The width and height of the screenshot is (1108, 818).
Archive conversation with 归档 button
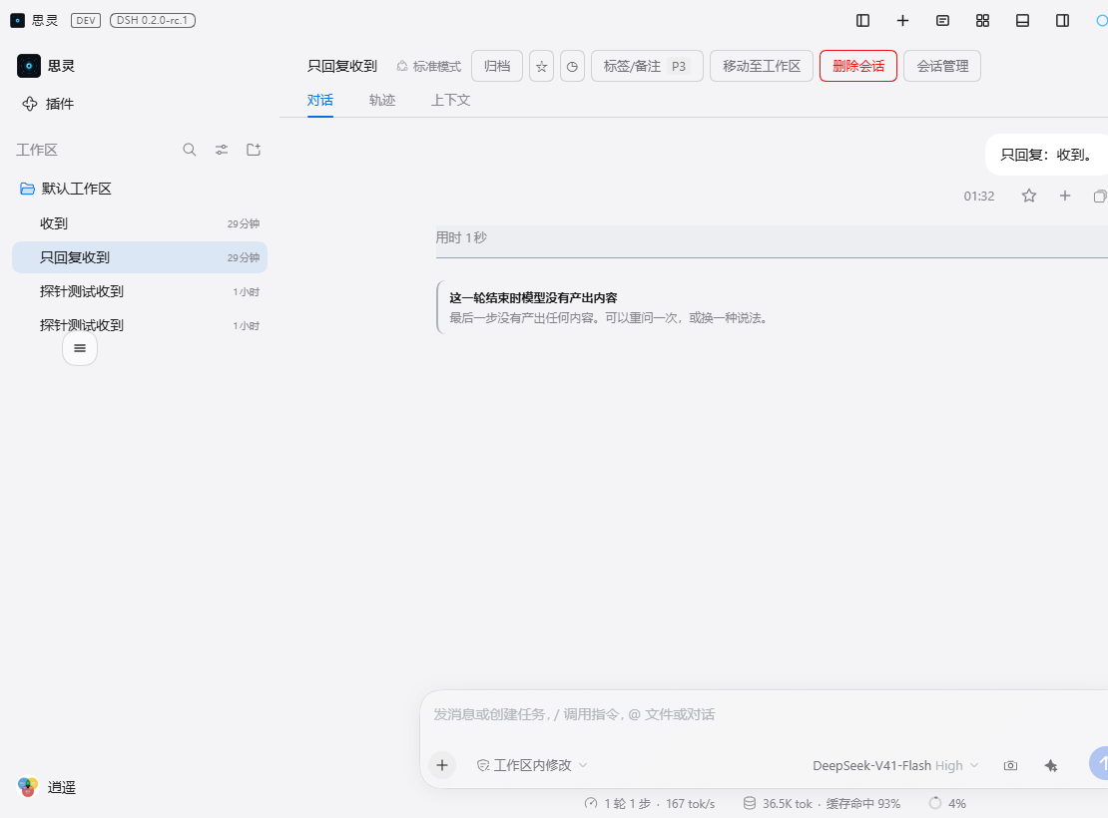pyautogui.click(x=497, y=66)
